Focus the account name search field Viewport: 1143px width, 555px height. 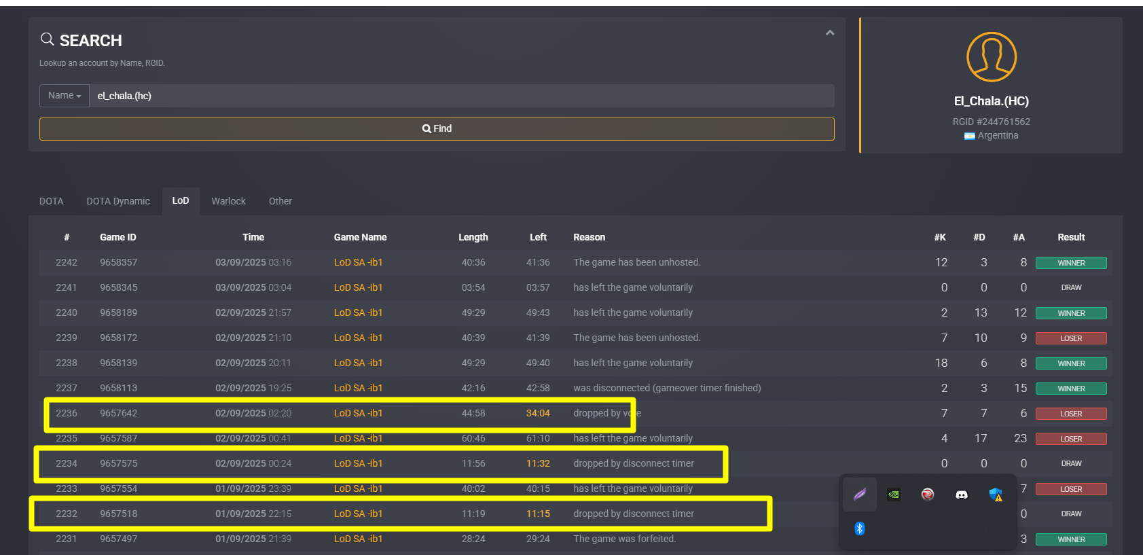pyautogui.click(x=462, y=96)
